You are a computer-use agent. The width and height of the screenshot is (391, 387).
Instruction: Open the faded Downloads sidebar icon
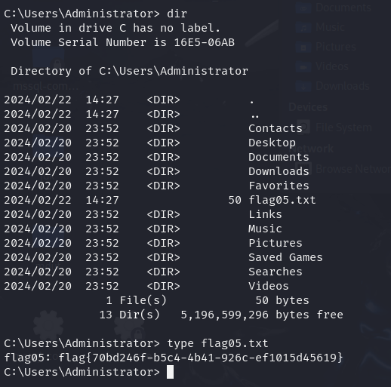[x=303, y=86]
